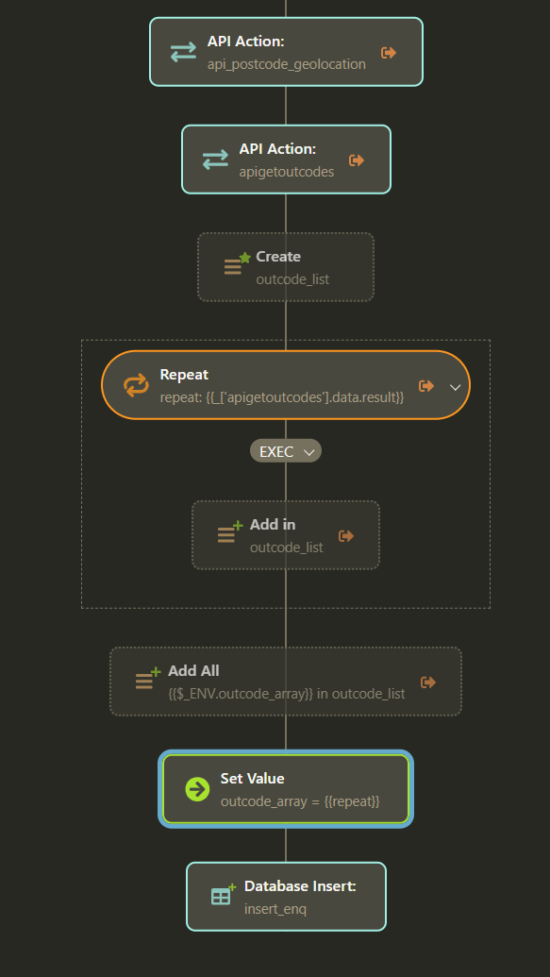
Task: Select the Create outcode_list step
Action: point(286,267)
